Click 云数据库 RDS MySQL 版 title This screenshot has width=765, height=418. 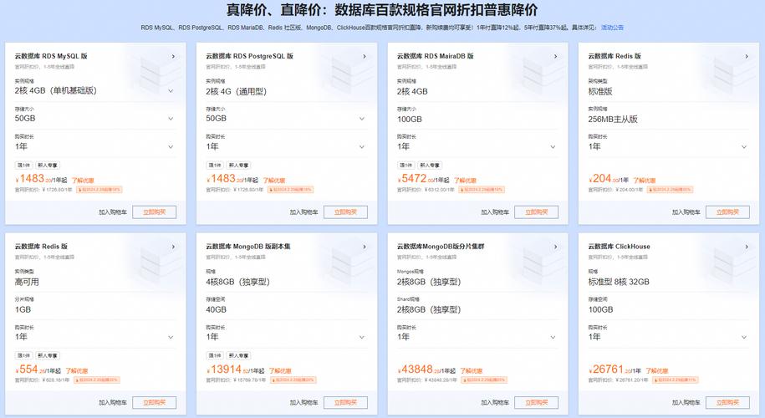pyautogui.click(x=51, y=56)
